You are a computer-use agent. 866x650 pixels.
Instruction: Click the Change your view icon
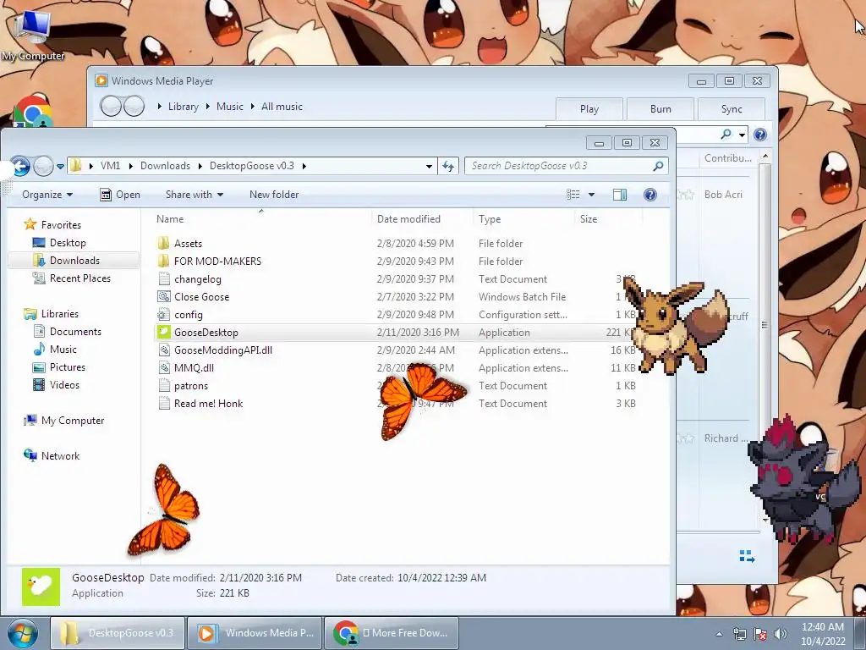coord(573,195)
